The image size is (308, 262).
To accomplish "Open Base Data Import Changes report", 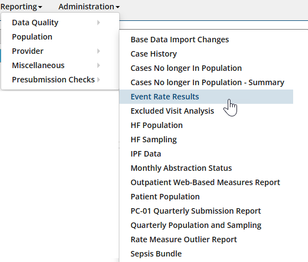I will [180, 40].
